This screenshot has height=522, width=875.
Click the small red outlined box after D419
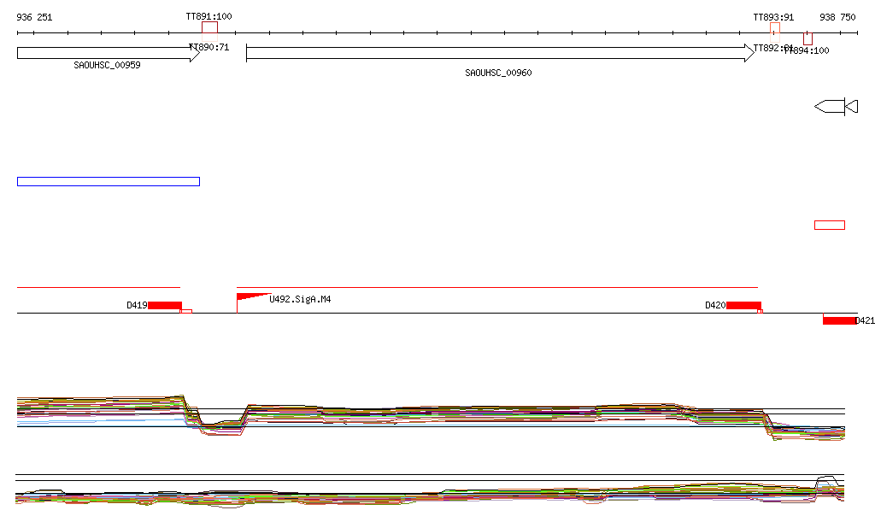pyautogui.click(x=186, y=311)
